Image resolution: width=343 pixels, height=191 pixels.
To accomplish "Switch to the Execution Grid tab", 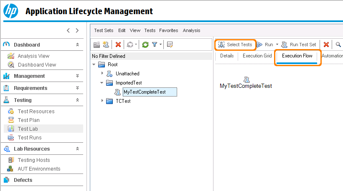I will [257, 56].
